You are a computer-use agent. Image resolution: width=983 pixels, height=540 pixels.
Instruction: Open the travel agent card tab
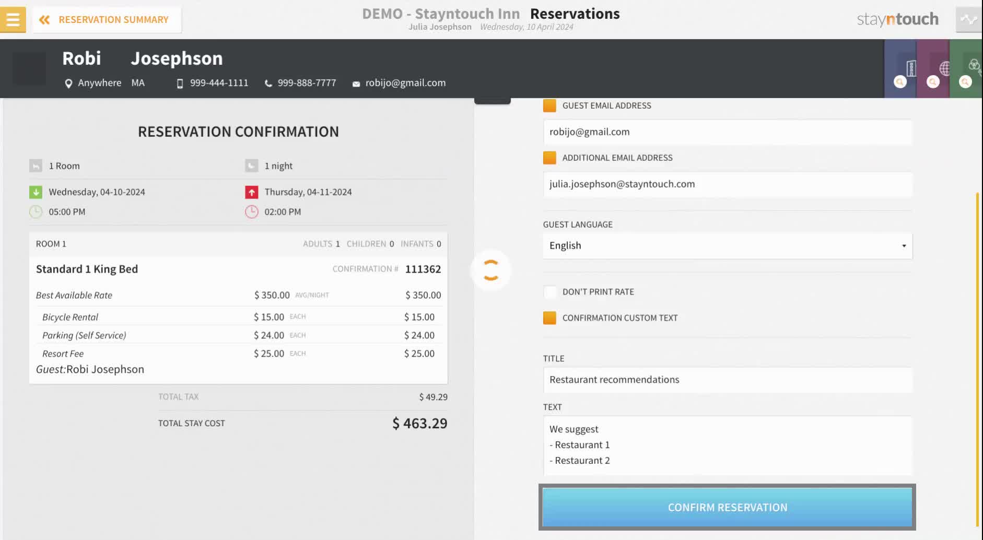[933, 68]
